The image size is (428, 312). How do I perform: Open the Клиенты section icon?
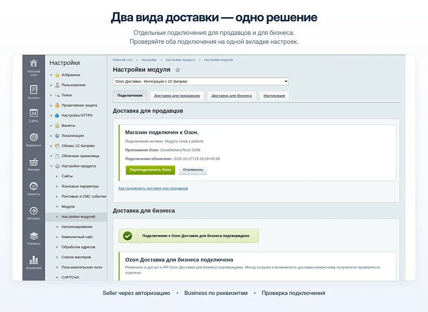coord(33,186)
